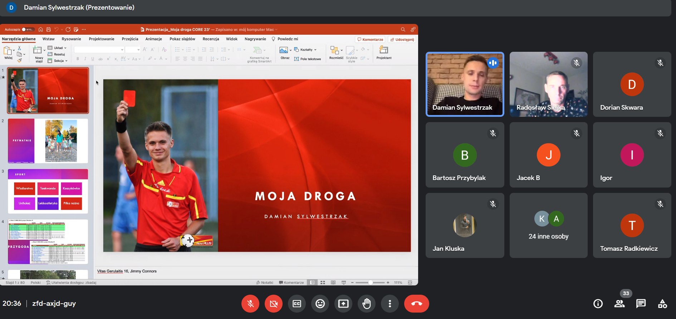Viewport: 676px width, 319px height.
Task: Undo the last action in PowerPoint
Action: coord(57,29)
